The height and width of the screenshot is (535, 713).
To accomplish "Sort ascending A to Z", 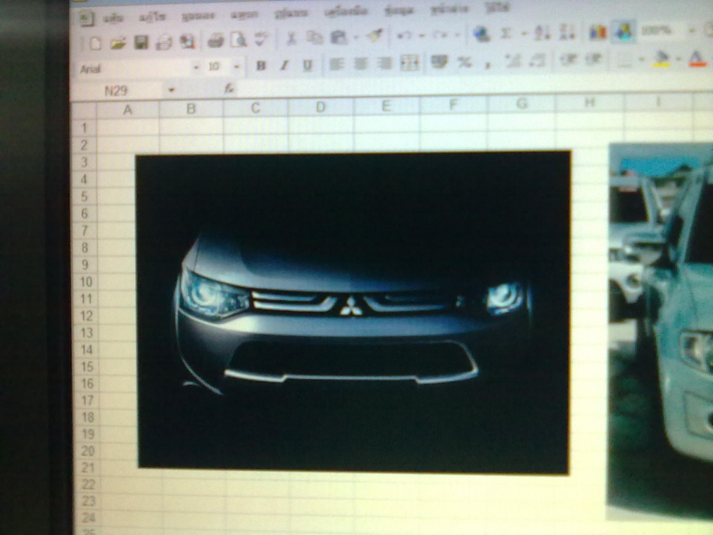I will [542, 33].
